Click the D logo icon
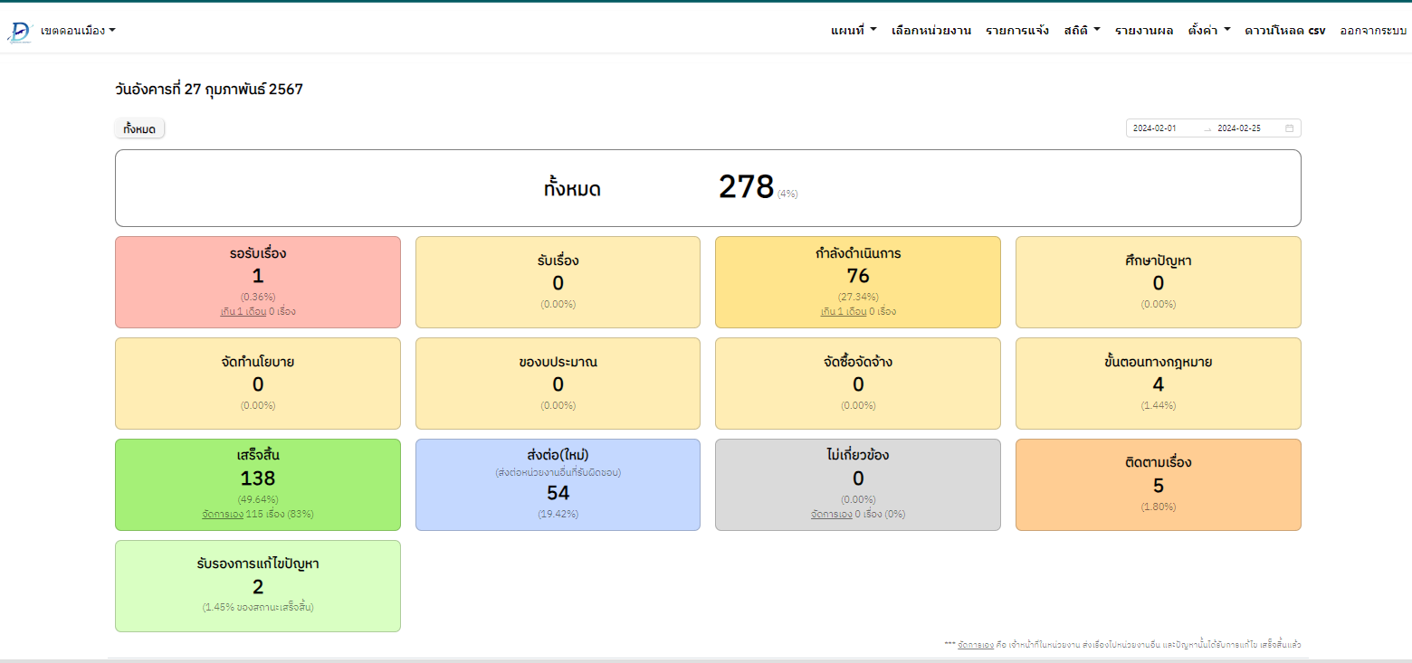This screenshot has height=663, width=1412. (19, 31)
